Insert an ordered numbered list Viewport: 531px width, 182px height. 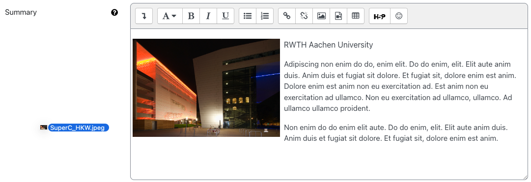(x=265, y=16)
